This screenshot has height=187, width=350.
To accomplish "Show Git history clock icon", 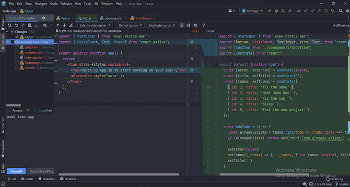I will tap(326, 11).
